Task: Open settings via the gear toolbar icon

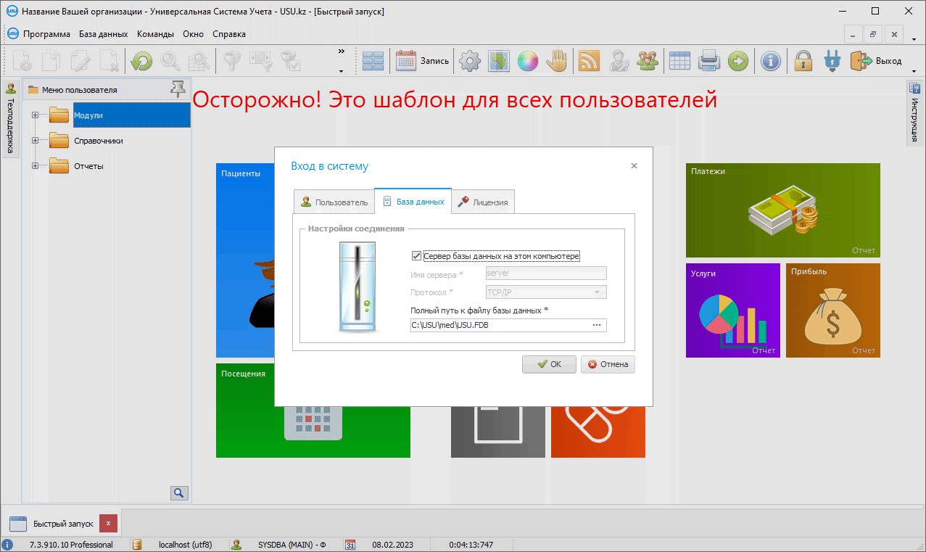Action: coord(471,62)
